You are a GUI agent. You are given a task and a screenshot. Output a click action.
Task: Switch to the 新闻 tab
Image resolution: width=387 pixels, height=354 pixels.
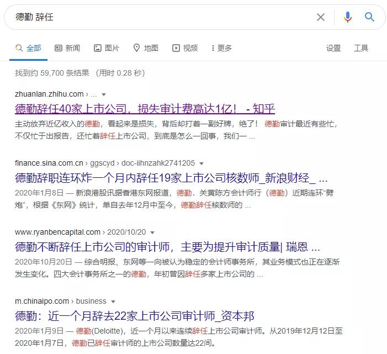(x=67, y=48)
